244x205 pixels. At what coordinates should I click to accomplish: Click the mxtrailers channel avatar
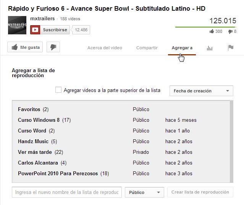tap(17, 25)
